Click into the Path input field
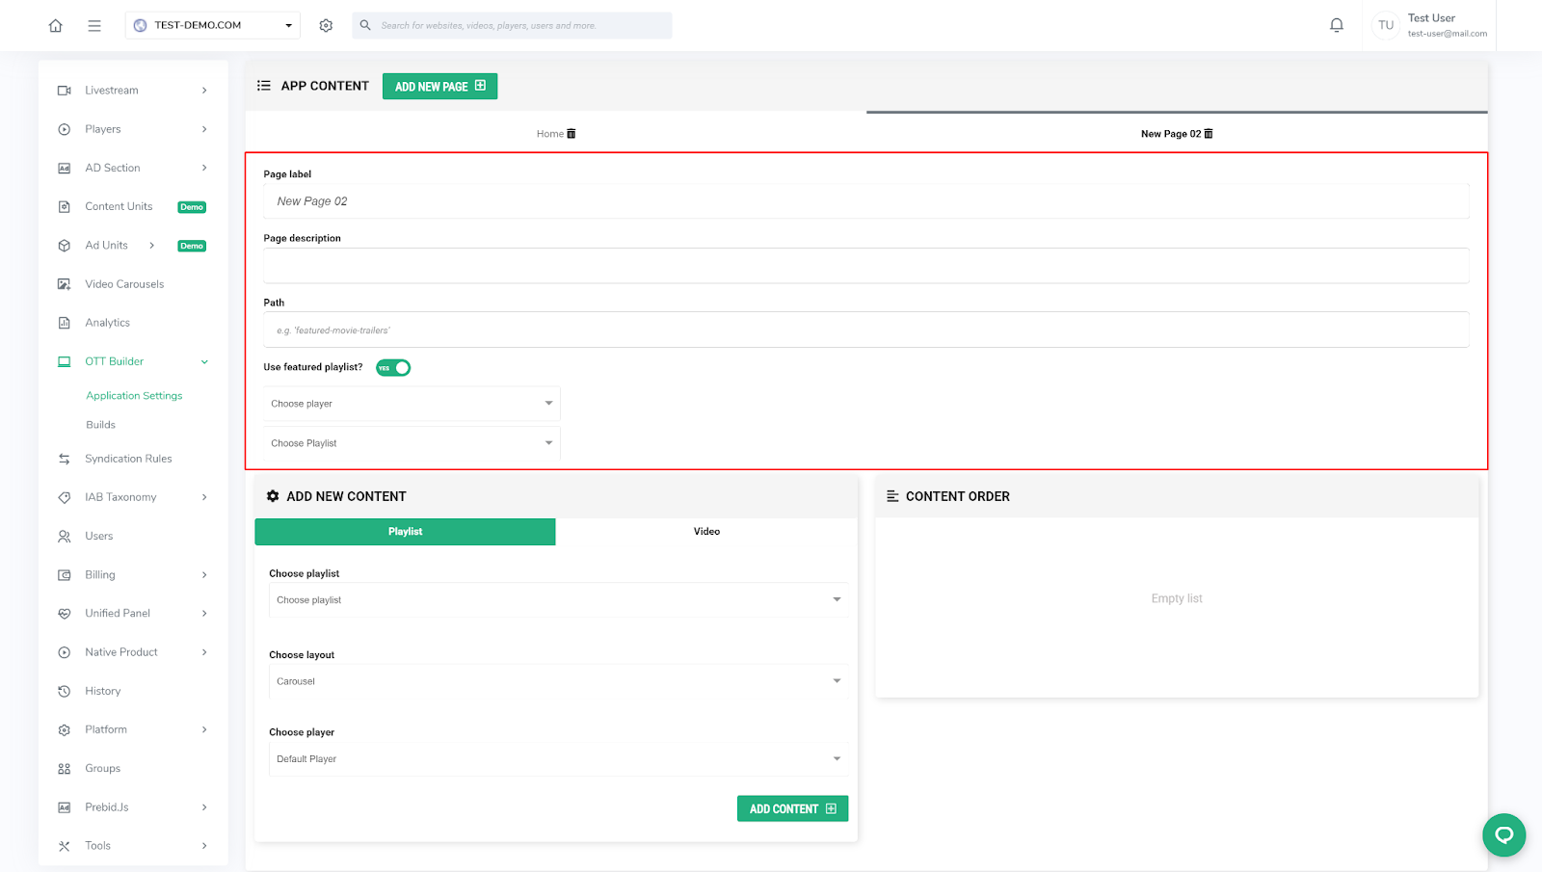The width and height of the screenshot is (1542, 872). tap(865, 330)
